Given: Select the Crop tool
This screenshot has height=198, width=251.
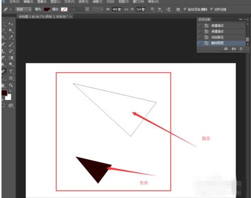Looking at the screenshot, I should click(4, 37).
